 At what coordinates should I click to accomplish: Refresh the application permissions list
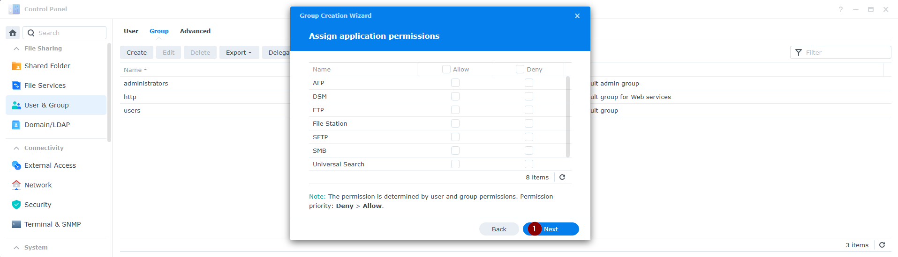[562, 177]
